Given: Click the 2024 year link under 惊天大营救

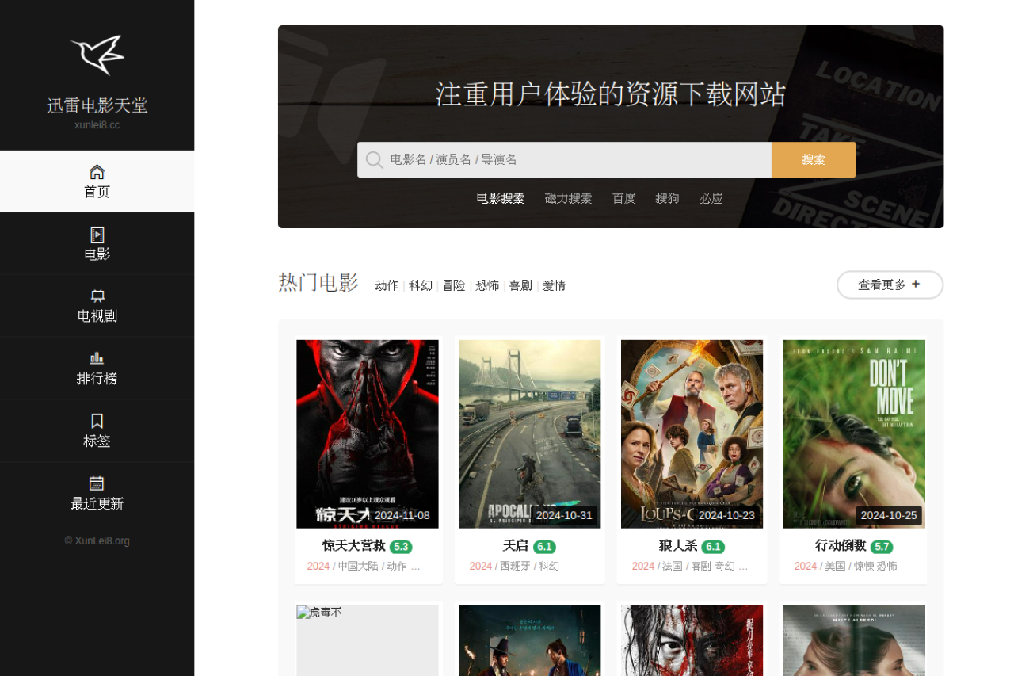Looking at the screenshot, I should [x=318, y=567].
